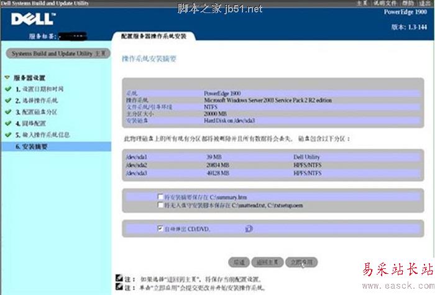Click the 39 MB size of sda1
Screen dimensions: 435x295
(214, 157)
